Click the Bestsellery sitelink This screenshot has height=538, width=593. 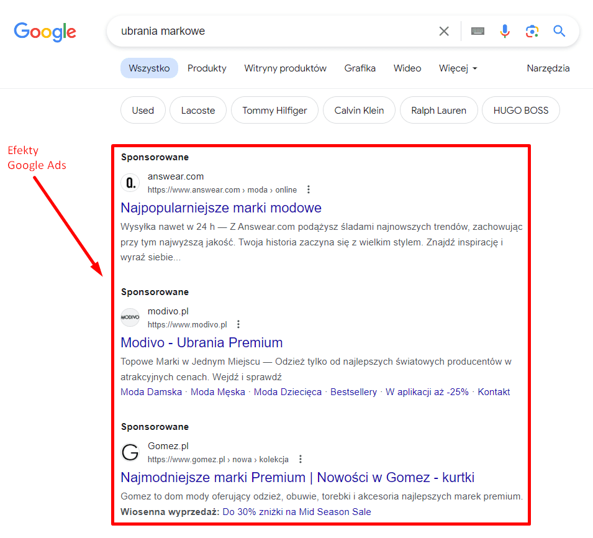353,392
